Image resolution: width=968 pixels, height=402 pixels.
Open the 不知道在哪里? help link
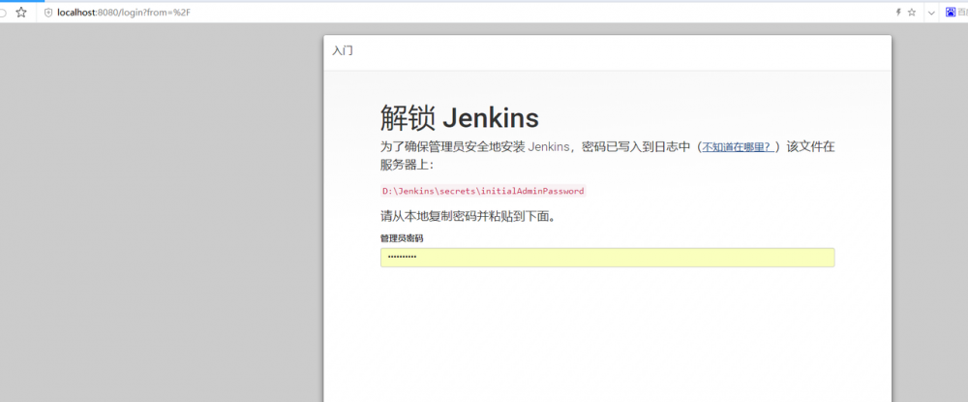[x=739, y=147]
